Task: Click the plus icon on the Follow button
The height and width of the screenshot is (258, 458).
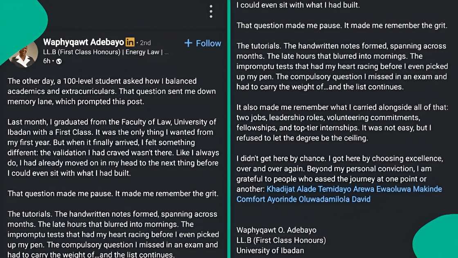Action: 188,43
